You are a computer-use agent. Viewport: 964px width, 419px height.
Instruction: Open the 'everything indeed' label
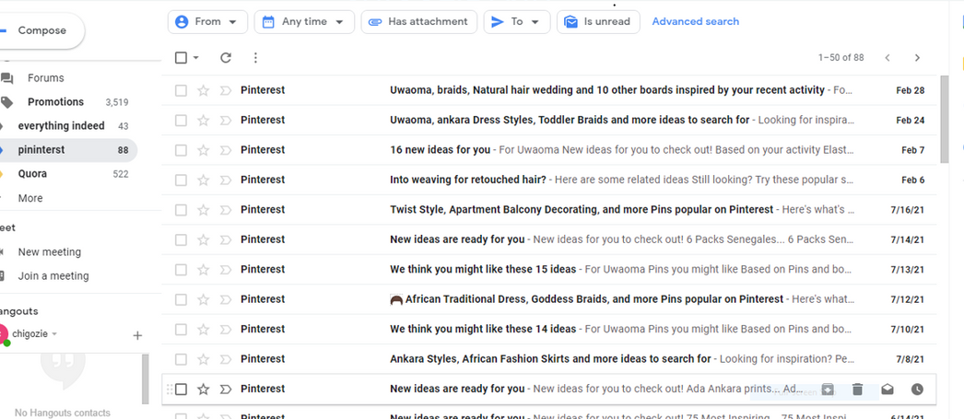point(61,126)
